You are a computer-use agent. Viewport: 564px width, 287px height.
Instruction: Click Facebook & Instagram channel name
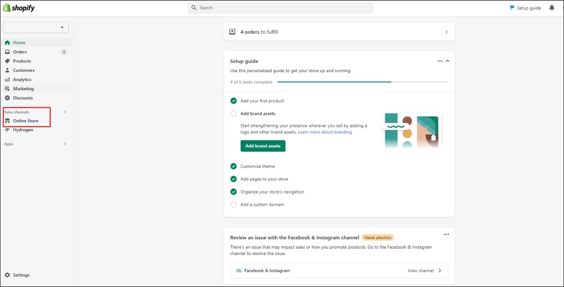pos(267,271)
